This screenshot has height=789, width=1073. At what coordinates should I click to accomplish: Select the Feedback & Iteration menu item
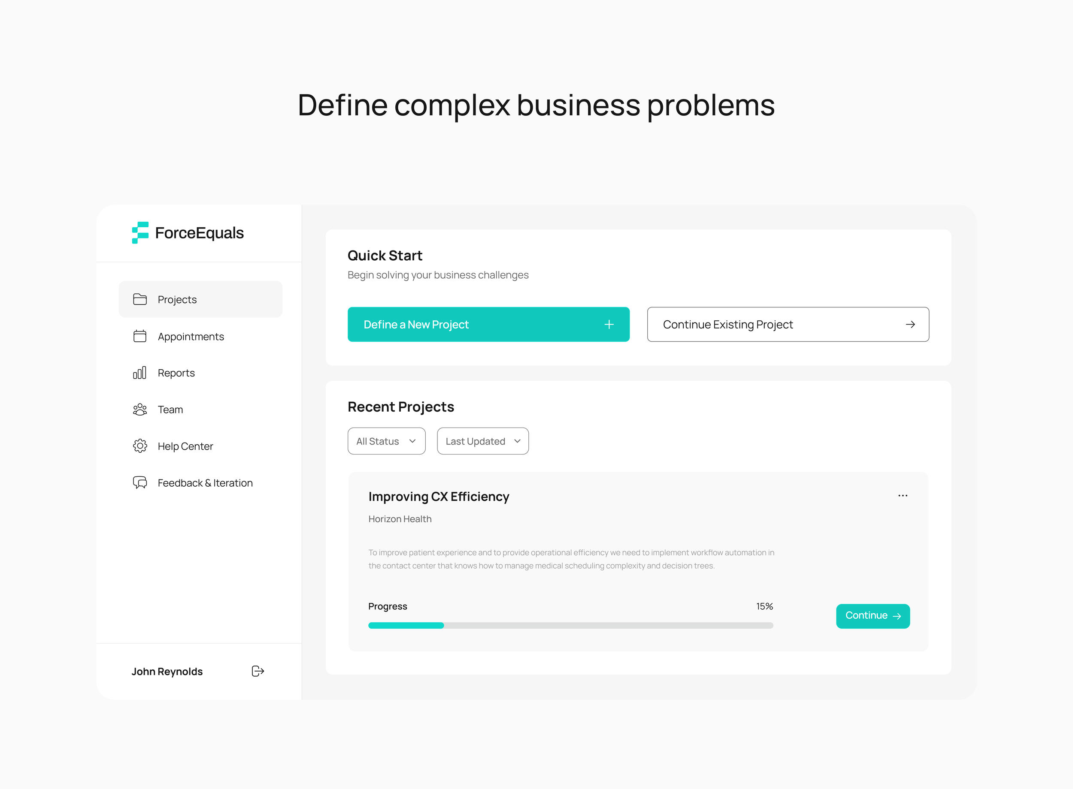coord(205,483)
